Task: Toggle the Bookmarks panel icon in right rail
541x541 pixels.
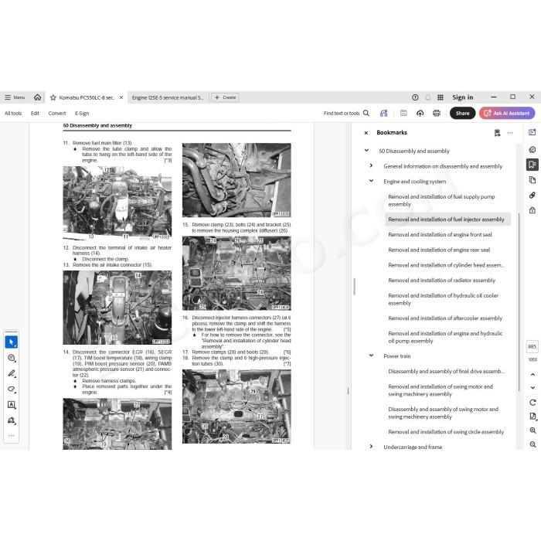Action: 532,164
